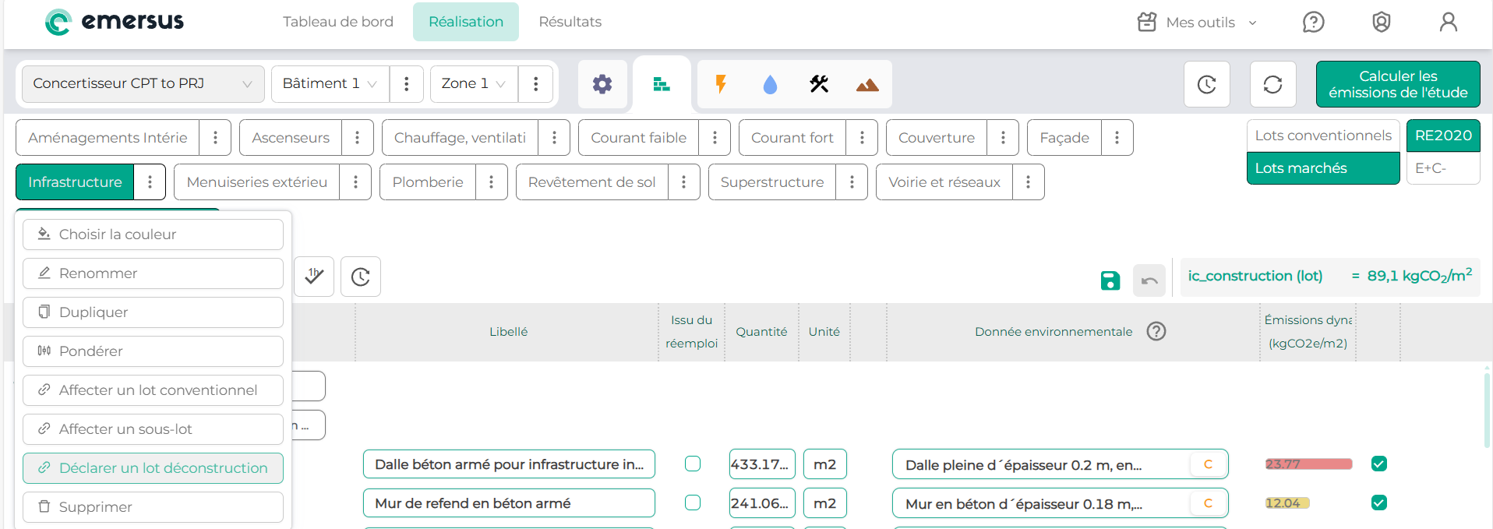This screenshot has width=1493, height=529.
Task: Open the help question mark icon
Action: [1314, 22]
